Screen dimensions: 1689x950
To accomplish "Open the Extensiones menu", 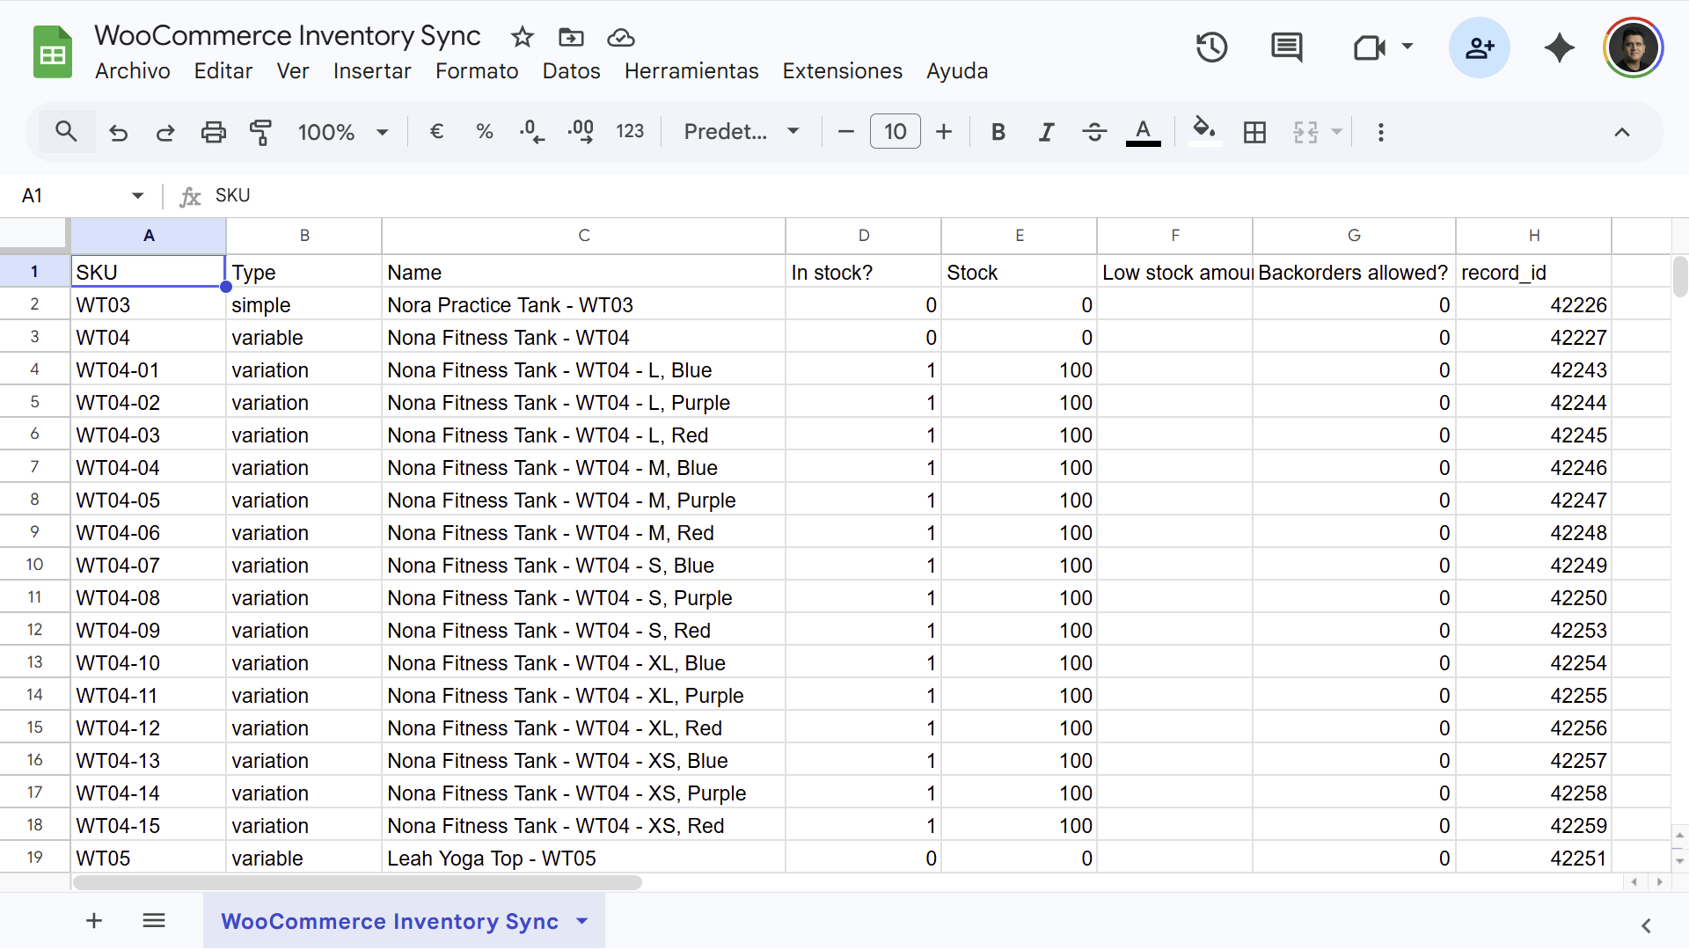I will click(842, 71).
